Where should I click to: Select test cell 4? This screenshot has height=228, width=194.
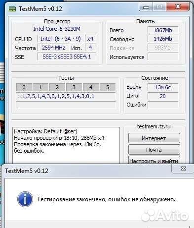[x=91, y=87]
